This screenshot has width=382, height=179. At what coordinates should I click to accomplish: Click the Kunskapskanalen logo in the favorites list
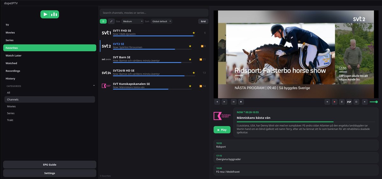click(x=106, y=86)
